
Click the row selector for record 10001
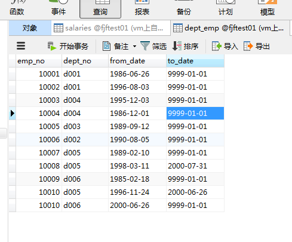click(x=13, y=74)
